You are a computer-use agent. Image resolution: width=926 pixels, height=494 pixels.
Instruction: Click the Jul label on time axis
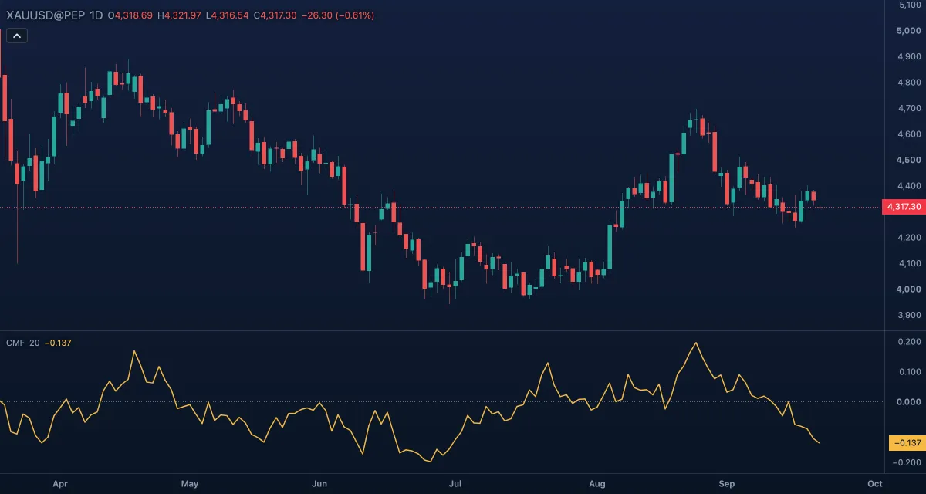pos(455,484)
